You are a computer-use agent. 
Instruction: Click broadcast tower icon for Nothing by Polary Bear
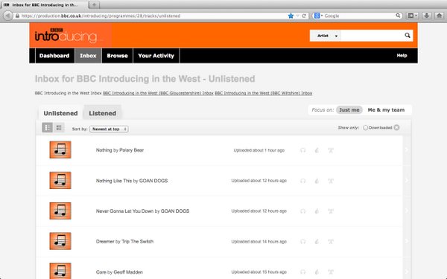click(x=331, y=150)
